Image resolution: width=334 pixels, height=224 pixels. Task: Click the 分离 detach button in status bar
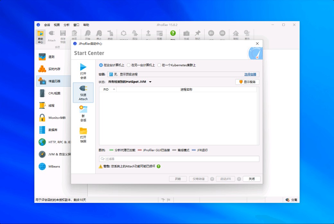tap(292, 200)
